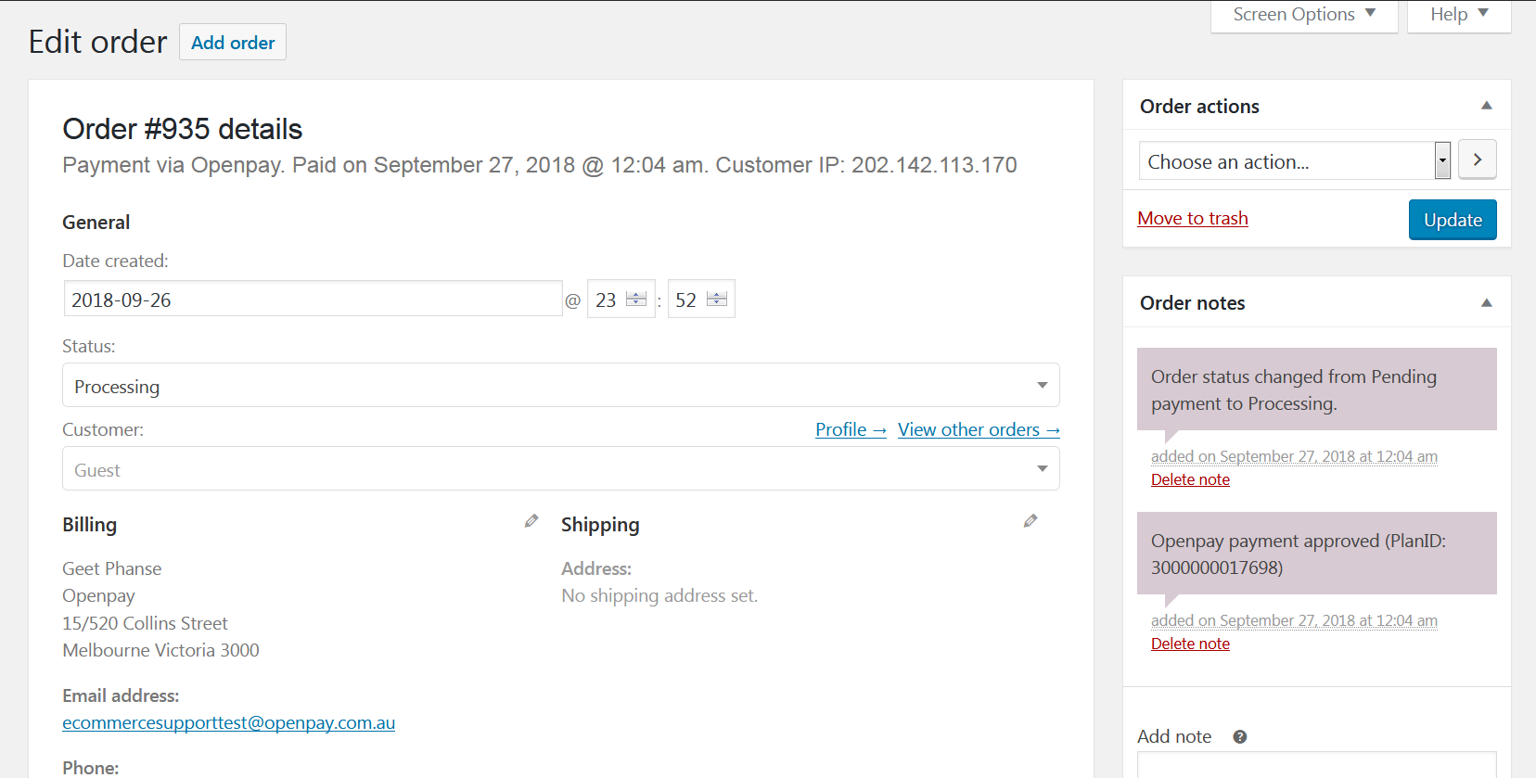1536x778 pixels.
Task: Adjust the hour stepper showing 23
Action: 635,299
